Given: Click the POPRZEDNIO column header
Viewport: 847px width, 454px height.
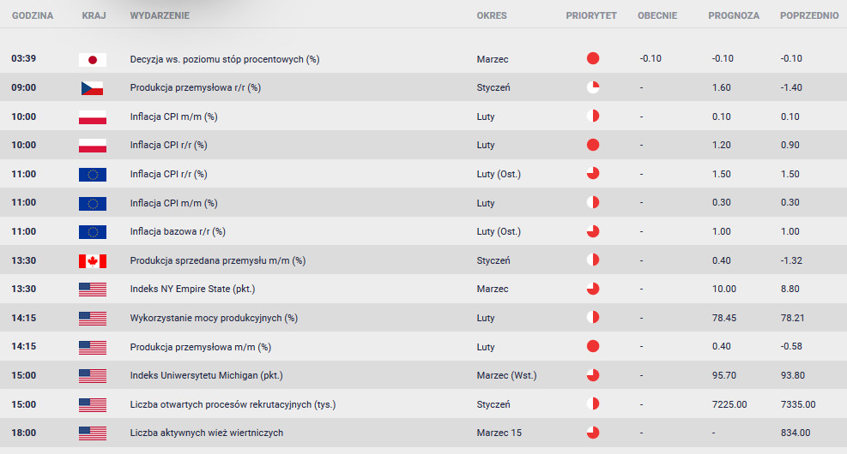Looking at the screenshot, I should pos(809,15).
